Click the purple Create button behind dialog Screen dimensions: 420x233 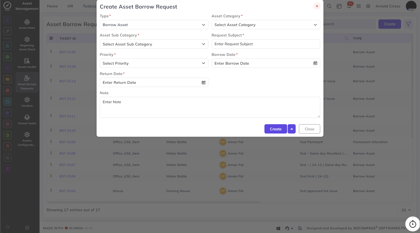(x=390, y=24)
